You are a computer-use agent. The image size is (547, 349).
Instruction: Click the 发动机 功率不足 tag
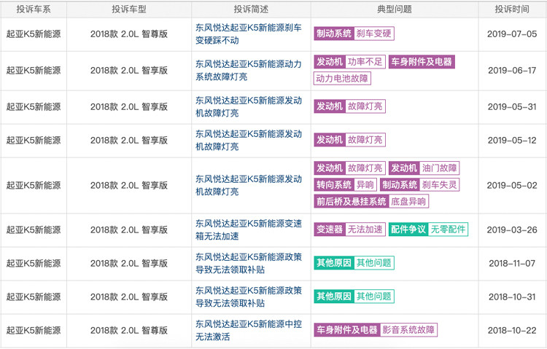(x=349, y=62)
